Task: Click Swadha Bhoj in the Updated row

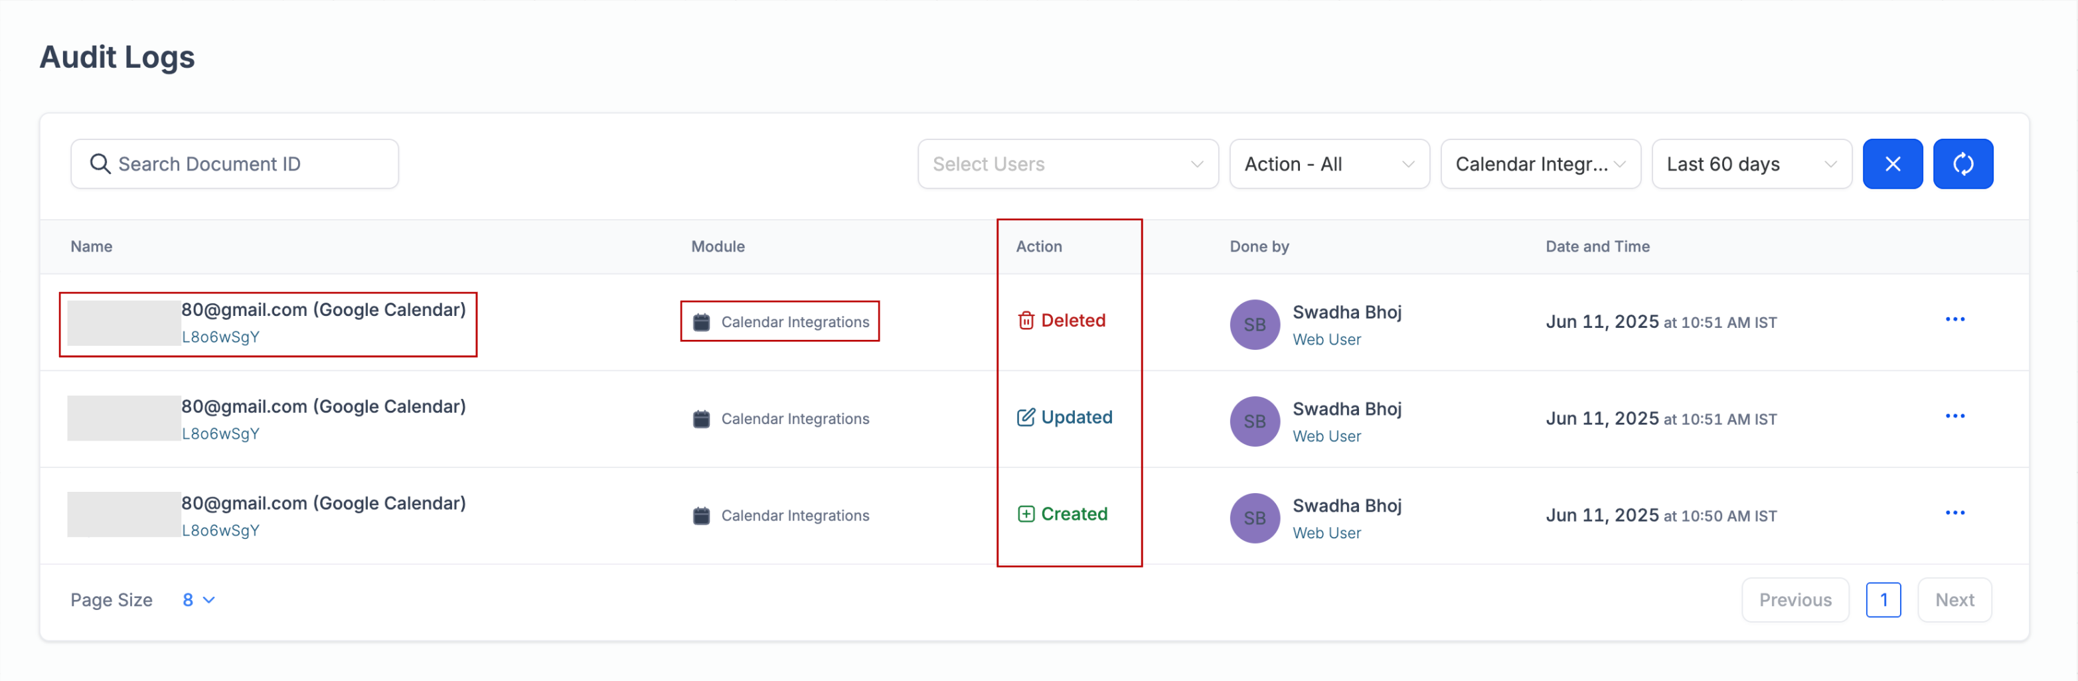Action: pyautogui.click(x=1346, y=409)
